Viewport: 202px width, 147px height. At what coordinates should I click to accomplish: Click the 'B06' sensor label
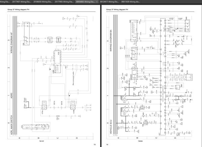pos(181,85)
